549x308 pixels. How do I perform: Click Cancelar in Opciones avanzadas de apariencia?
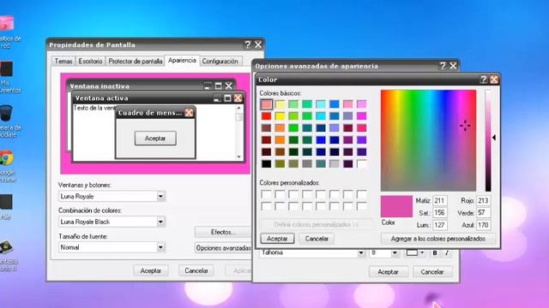432,272
